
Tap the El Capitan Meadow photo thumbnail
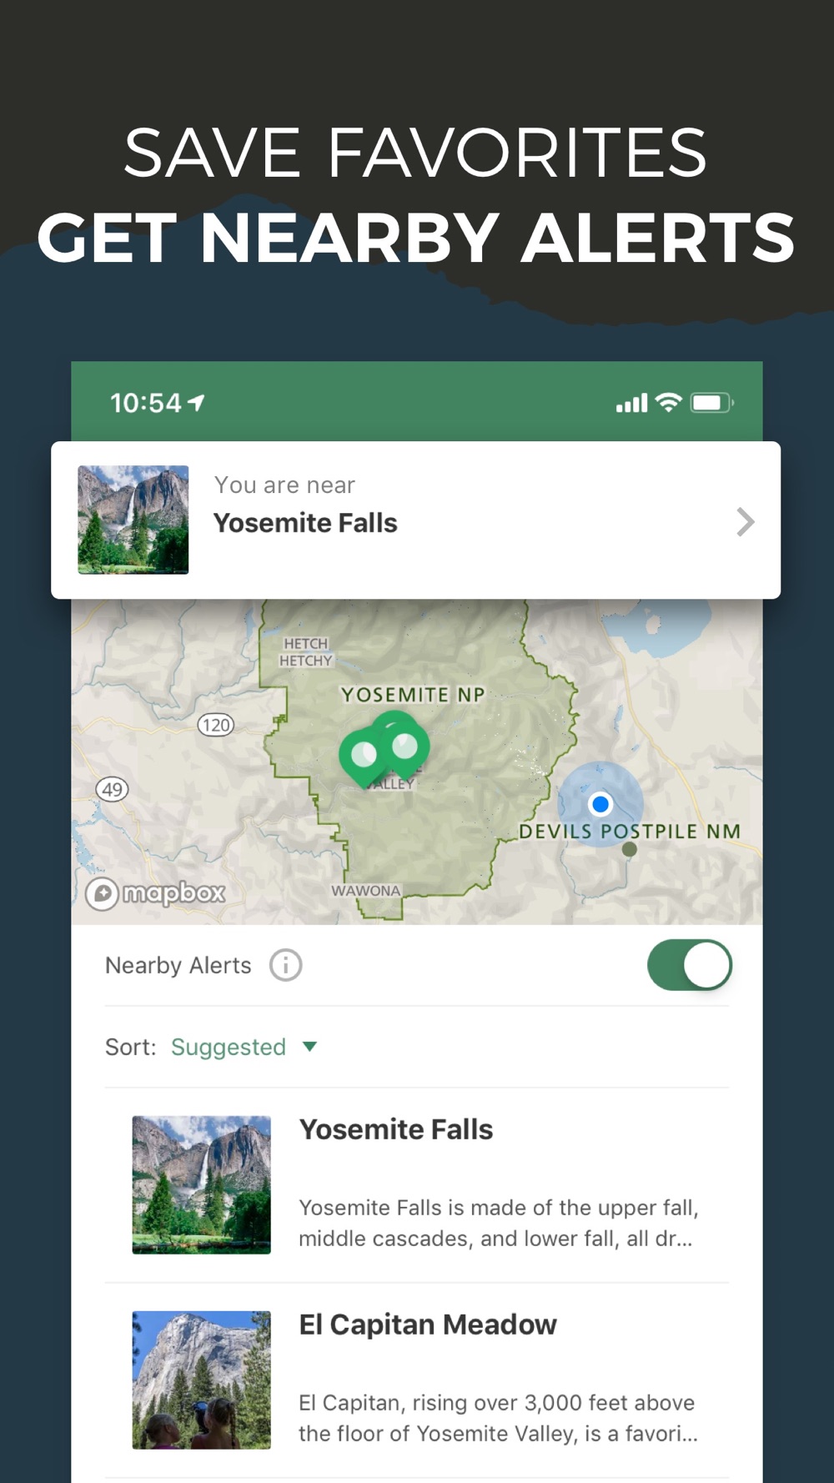click(202, 1380)
